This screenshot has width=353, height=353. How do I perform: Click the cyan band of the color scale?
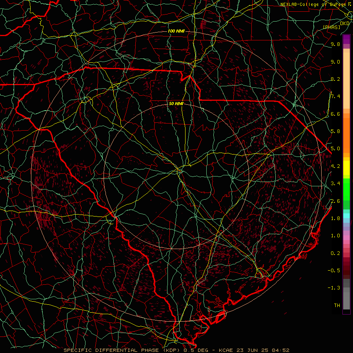tap(346, 216)
